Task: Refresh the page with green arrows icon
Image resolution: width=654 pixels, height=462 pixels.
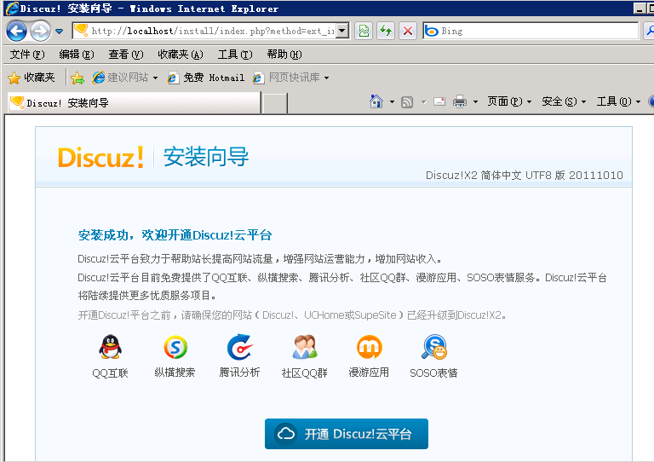Action: tap(386, 31)
